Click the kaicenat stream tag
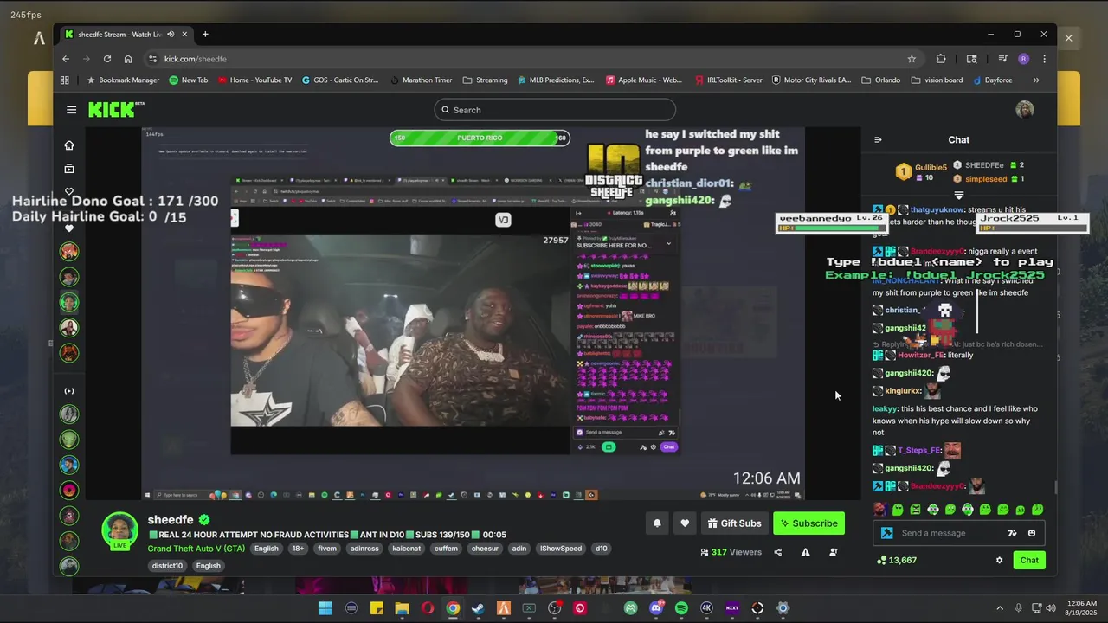The height and width of the screenshot is (623, 1108). [x=406, y=549]
